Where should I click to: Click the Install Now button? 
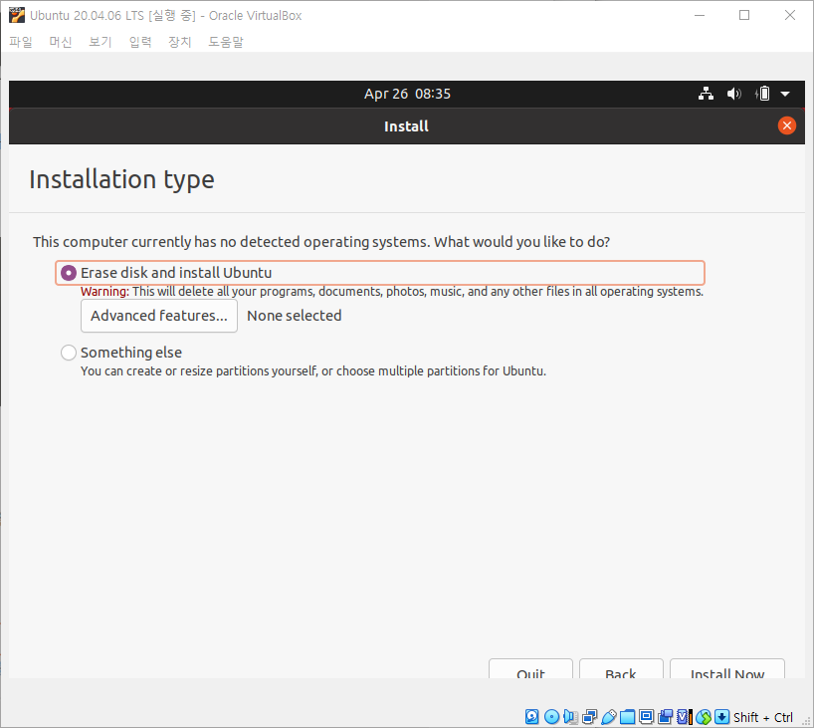point(727,669)
